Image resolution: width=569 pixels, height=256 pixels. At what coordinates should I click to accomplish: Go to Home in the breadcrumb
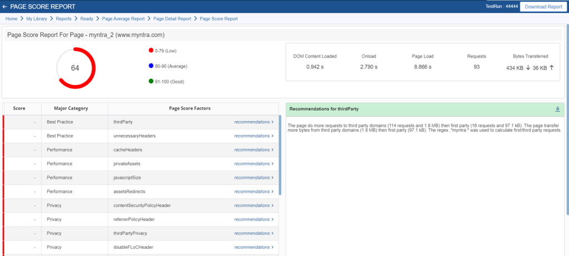(11, 19)
